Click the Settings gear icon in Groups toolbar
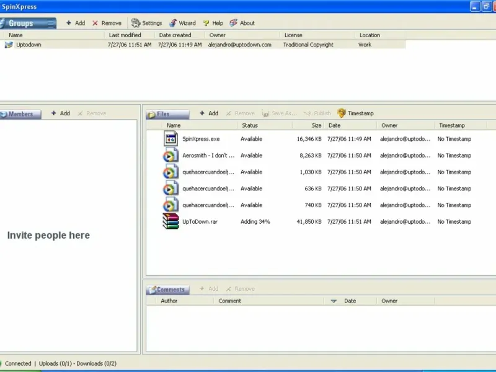 pyautogui.click(x=136, y=23)
